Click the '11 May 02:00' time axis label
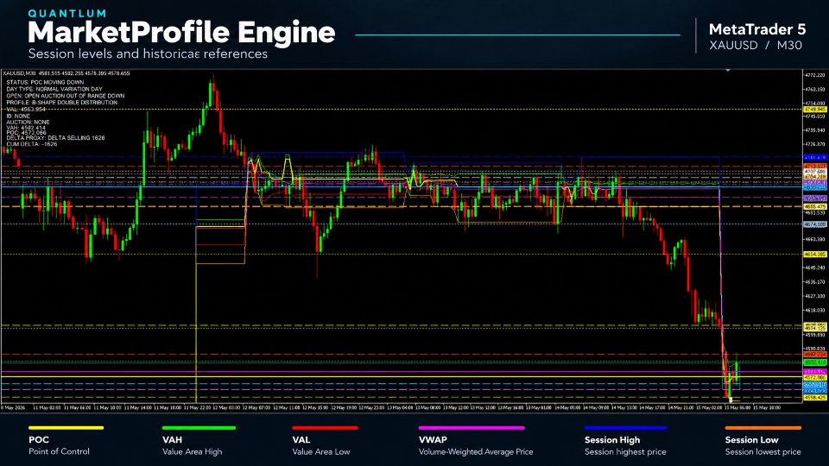This screenshot has width=829, height=466. click(x=47, y=408)
